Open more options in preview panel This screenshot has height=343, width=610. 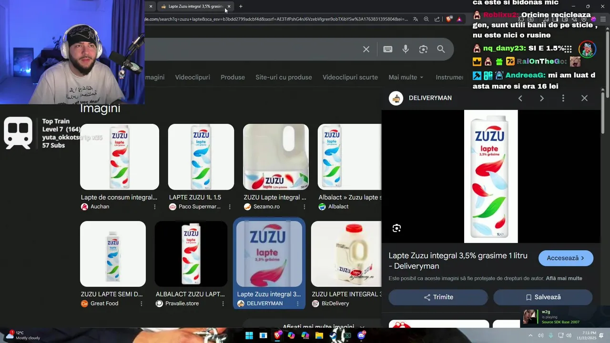click(x=563, y=98)
